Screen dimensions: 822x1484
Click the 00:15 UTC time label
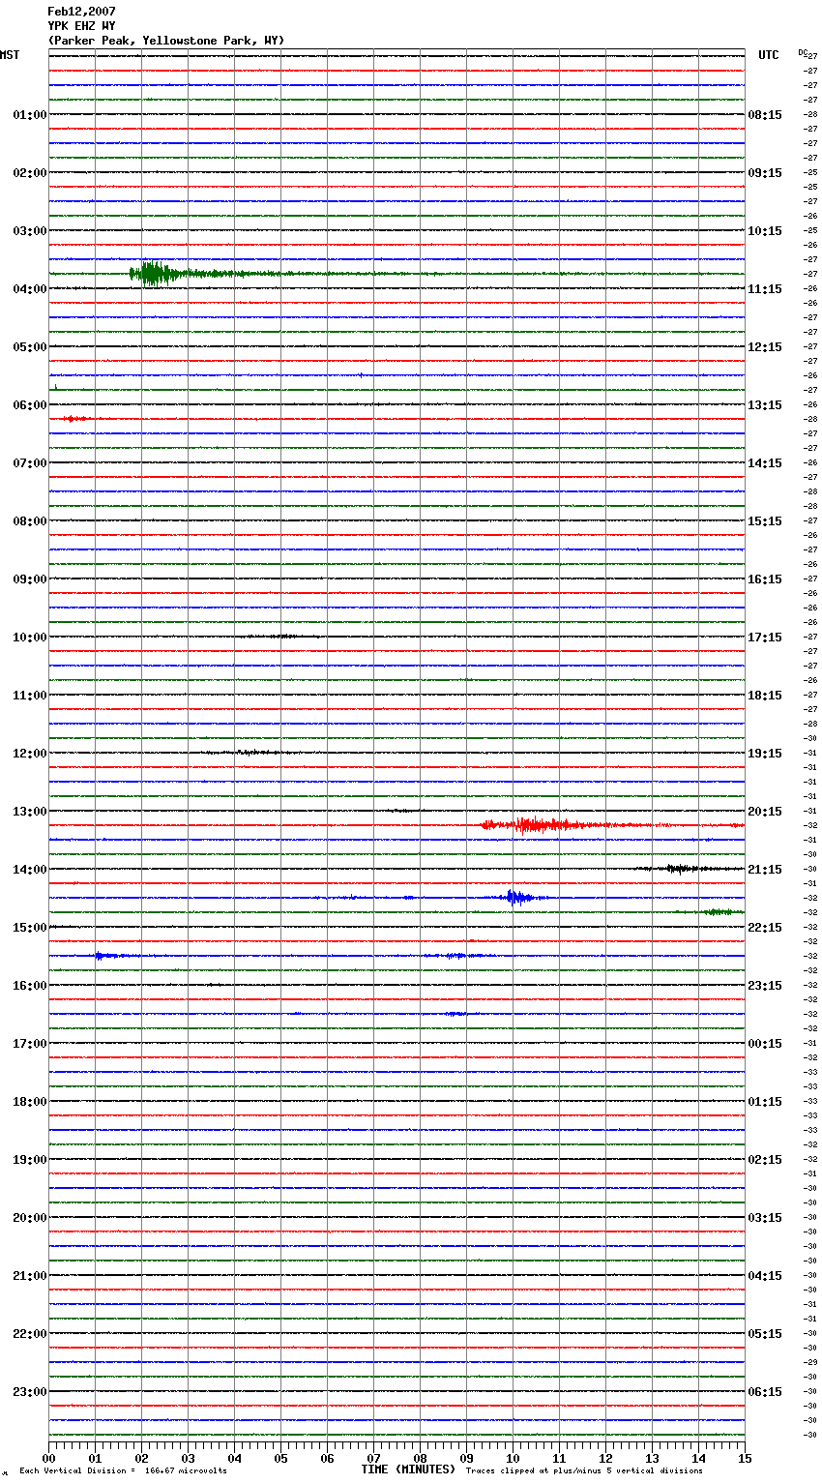coord(765,1044)
